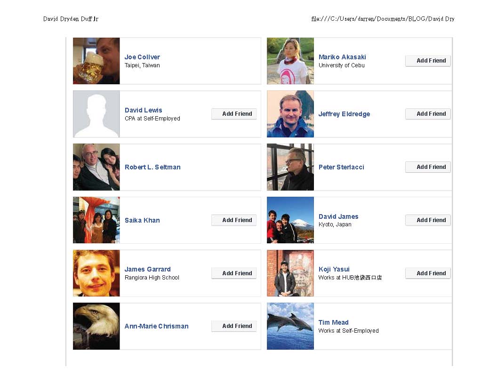Add Jeffrey Eldredge as a friend
This screenshot has width=497, height=384.
tap(427, 113)
